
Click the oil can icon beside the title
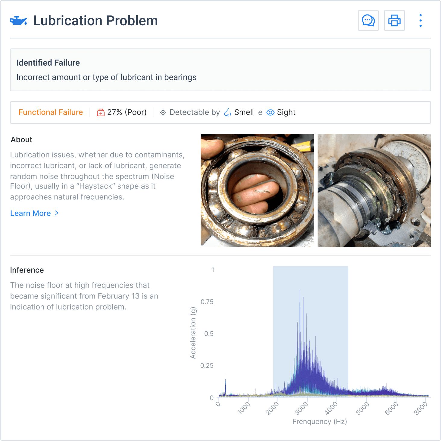[19, 20]
